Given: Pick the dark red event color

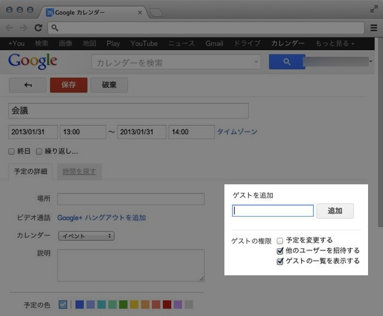Looking at the screenshot, I should tap(167, 305).
